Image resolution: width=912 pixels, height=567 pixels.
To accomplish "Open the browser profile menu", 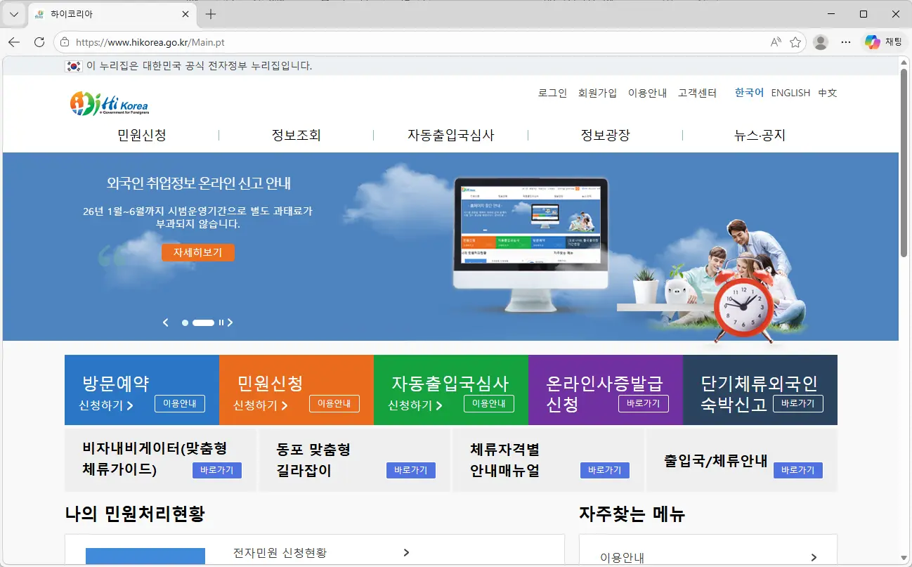I will (x=821, y=42).
